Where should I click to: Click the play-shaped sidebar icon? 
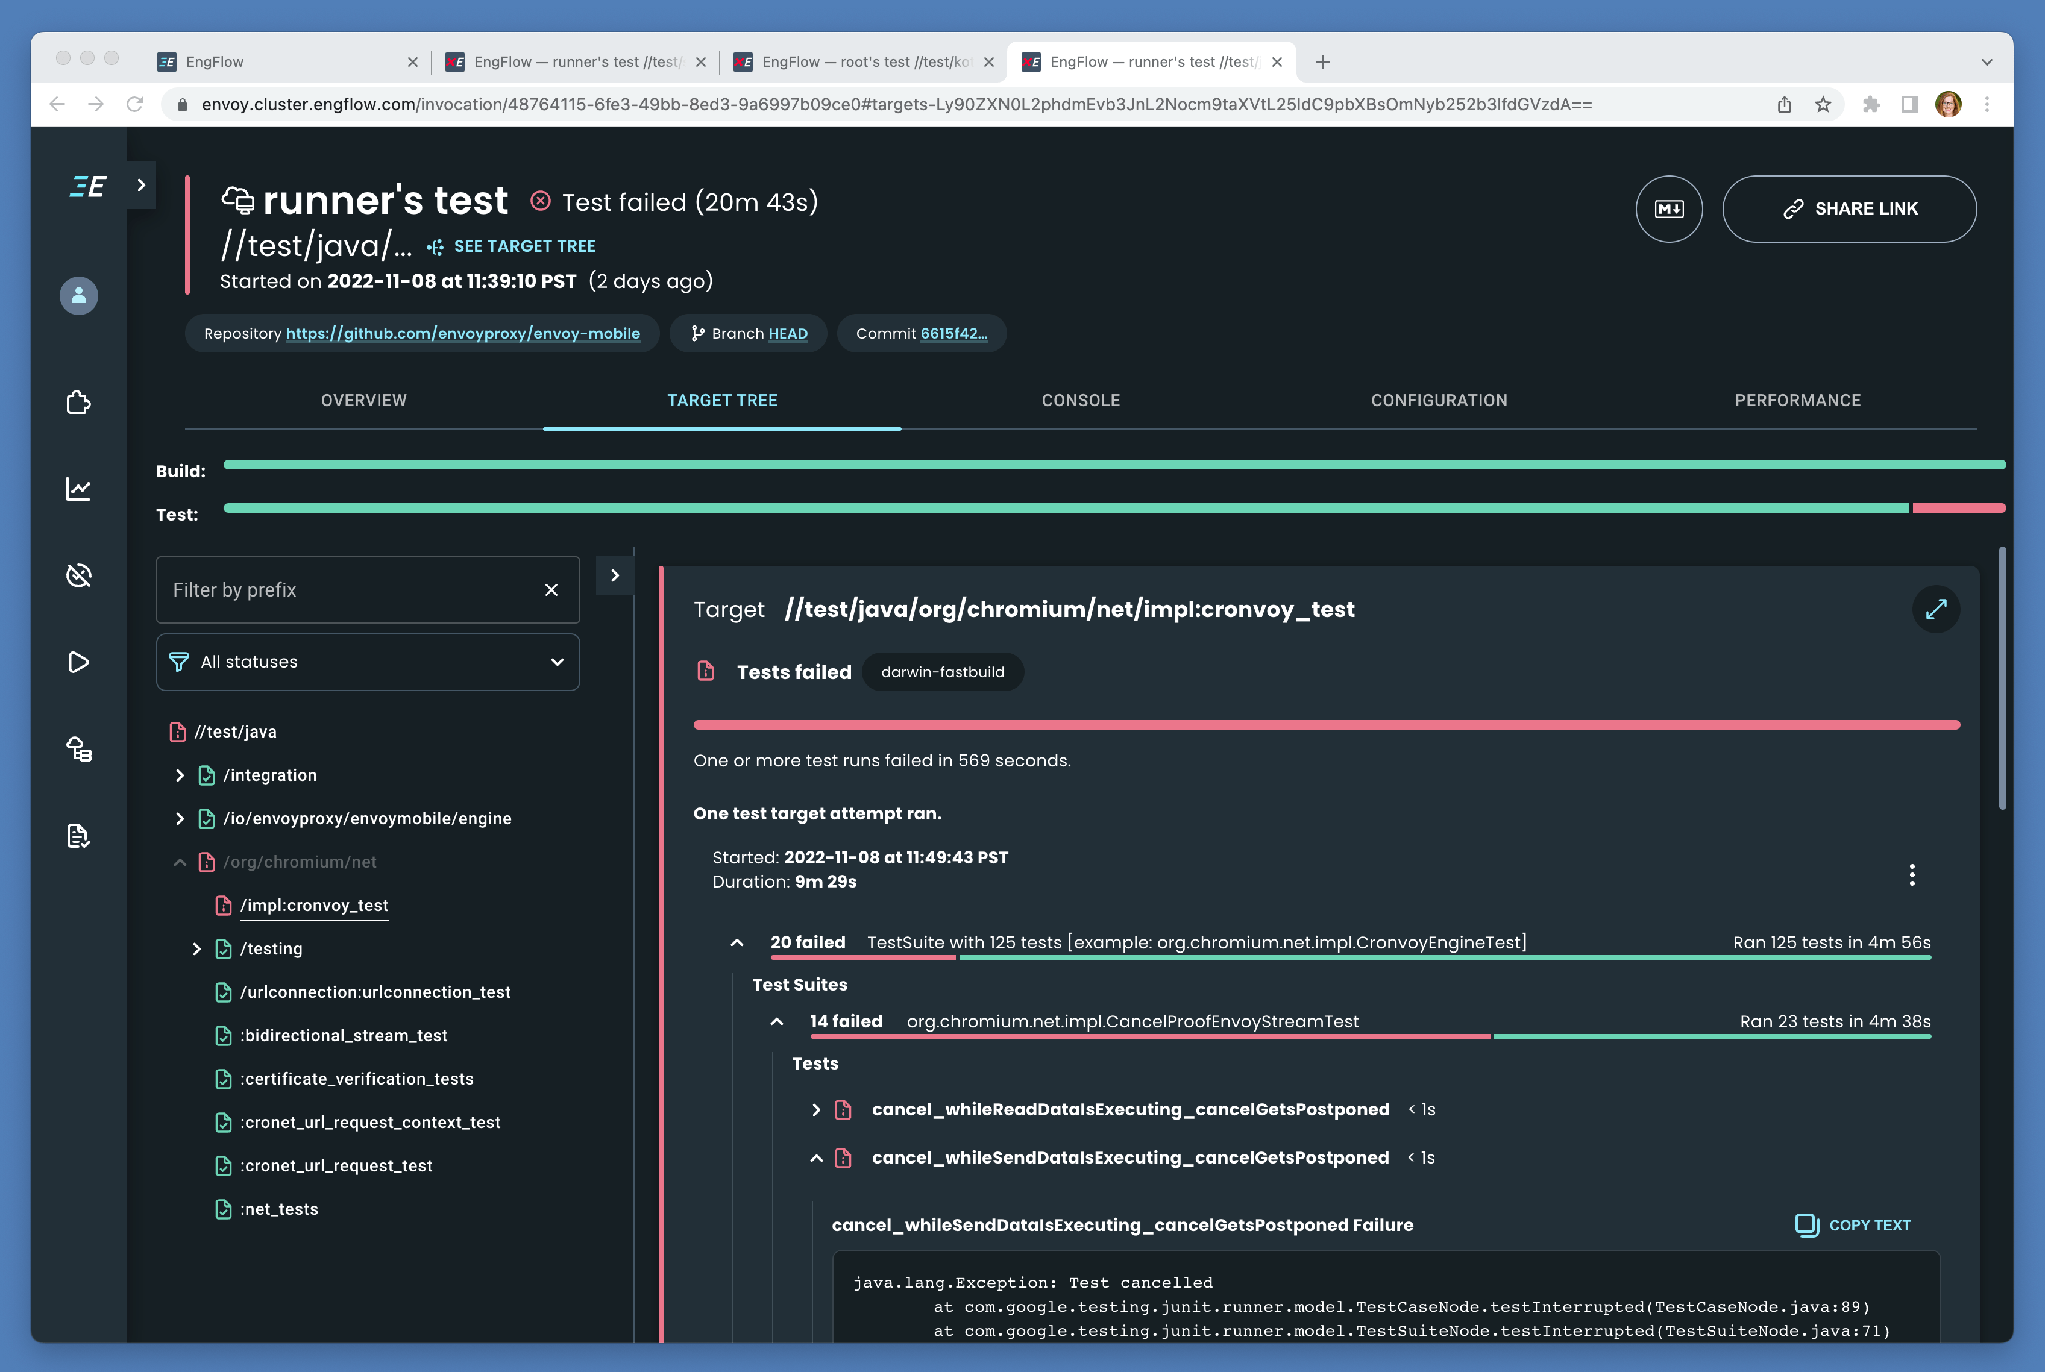(79, 662)
